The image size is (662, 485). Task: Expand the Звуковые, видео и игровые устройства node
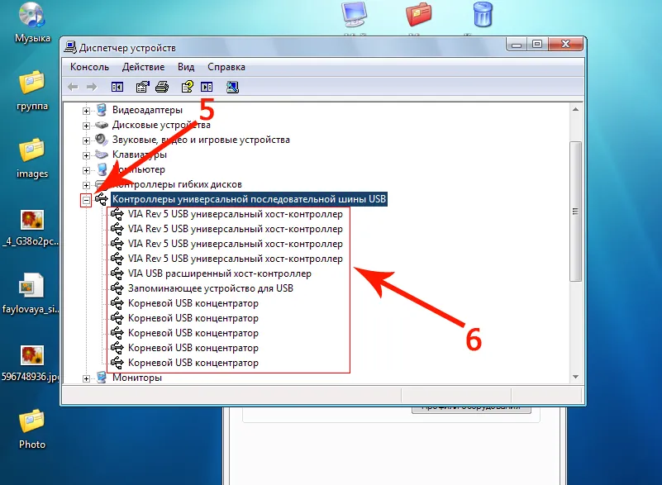(x=86, y=140)
